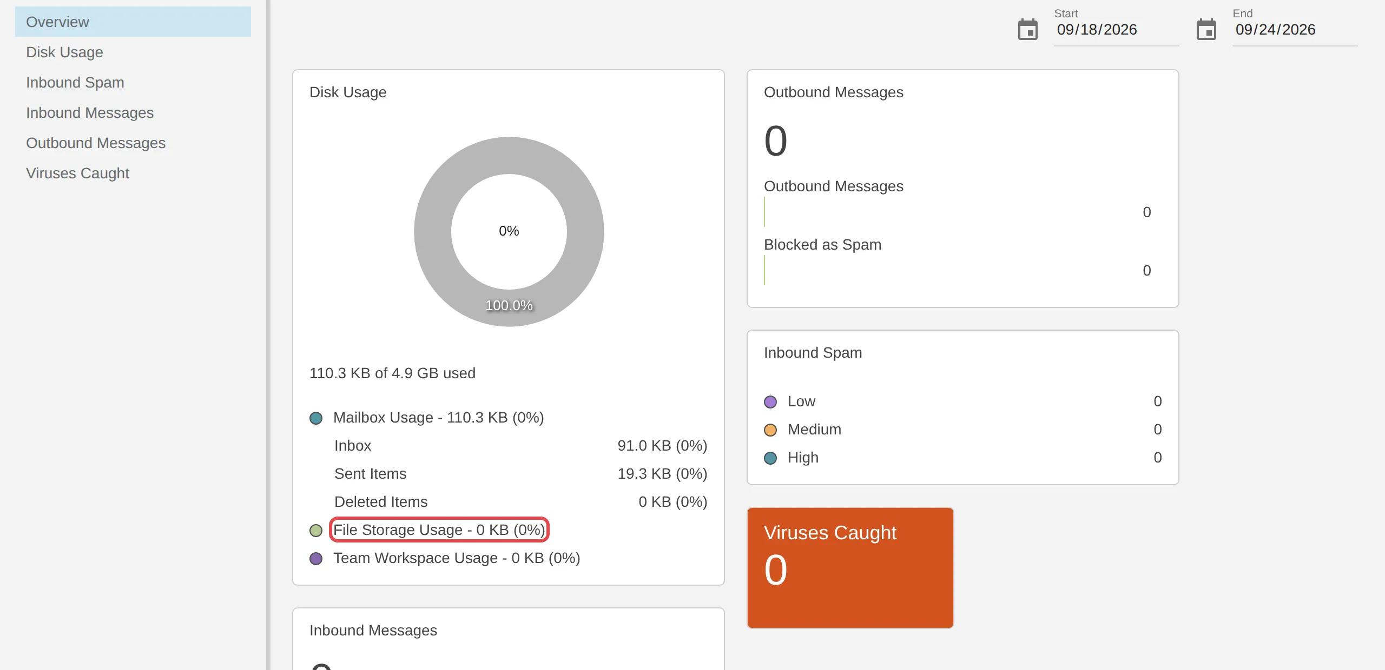Click the Team Workspace Usage purple legend dot
The image size is (1385, 670).
[x=316, y=559]
